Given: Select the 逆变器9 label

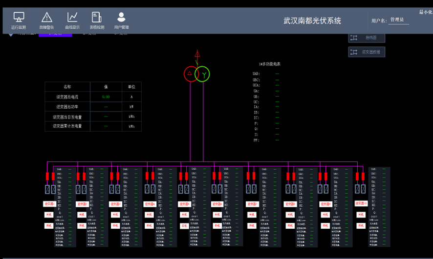Looking at the screenshot, I should [325, 204].
